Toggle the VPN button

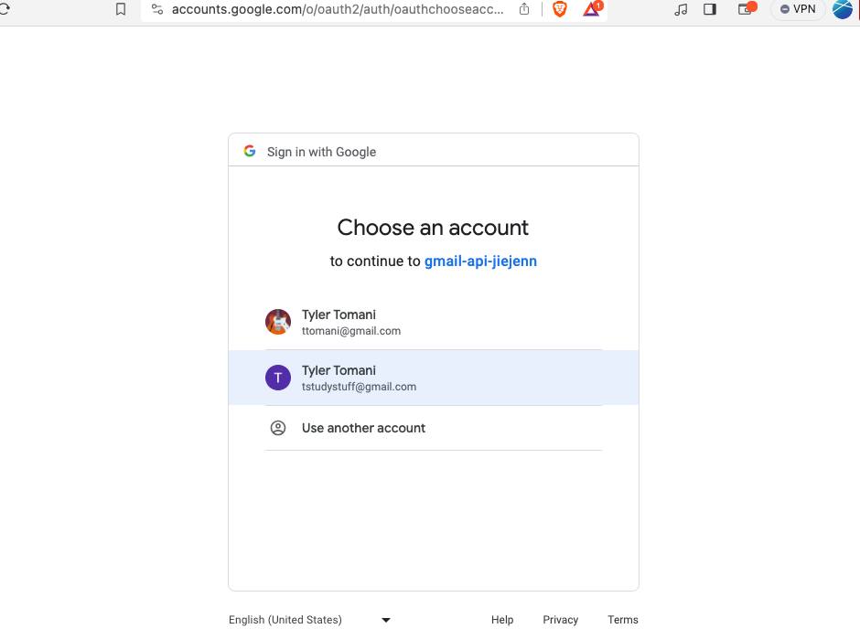pyautogui.click(x=798, y=9)
